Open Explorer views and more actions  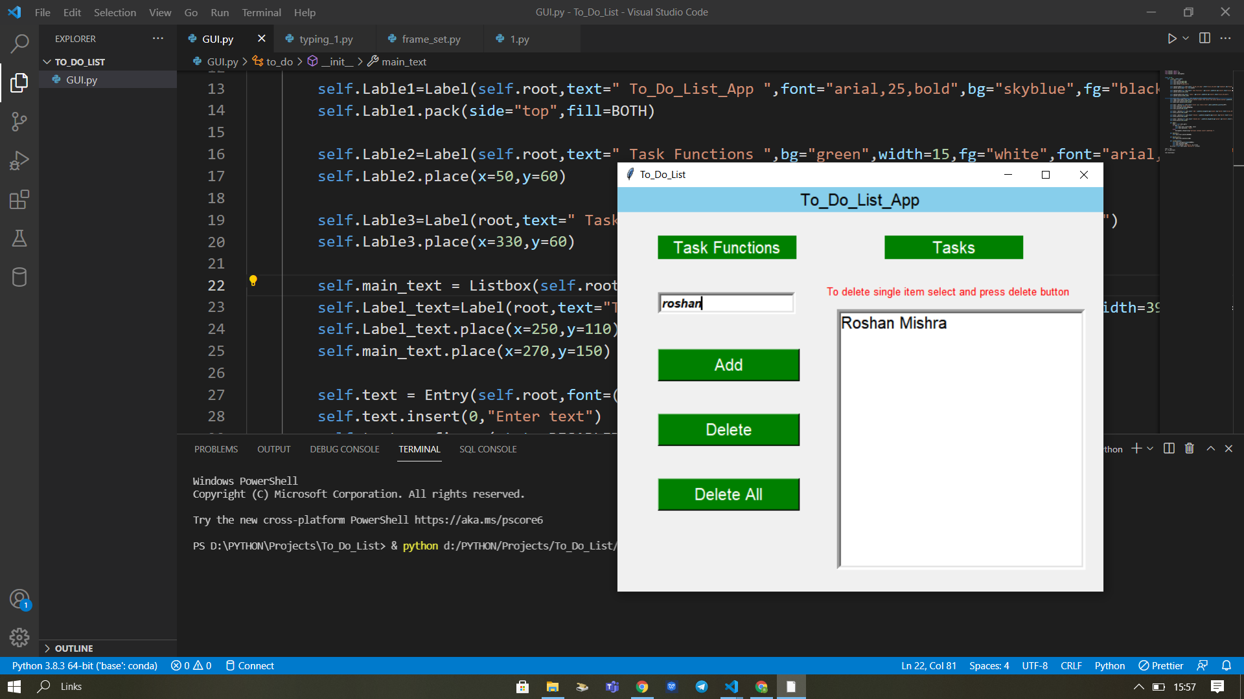(158, 38)
